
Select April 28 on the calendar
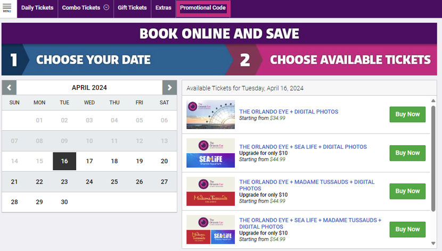tap(14, 202)
